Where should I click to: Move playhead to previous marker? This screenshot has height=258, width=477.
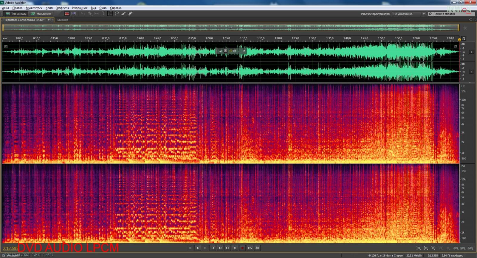point(213,248)
